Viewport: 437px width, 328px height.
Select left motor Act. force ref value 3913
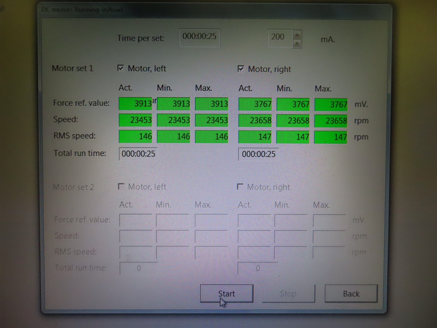click(135, 104)
